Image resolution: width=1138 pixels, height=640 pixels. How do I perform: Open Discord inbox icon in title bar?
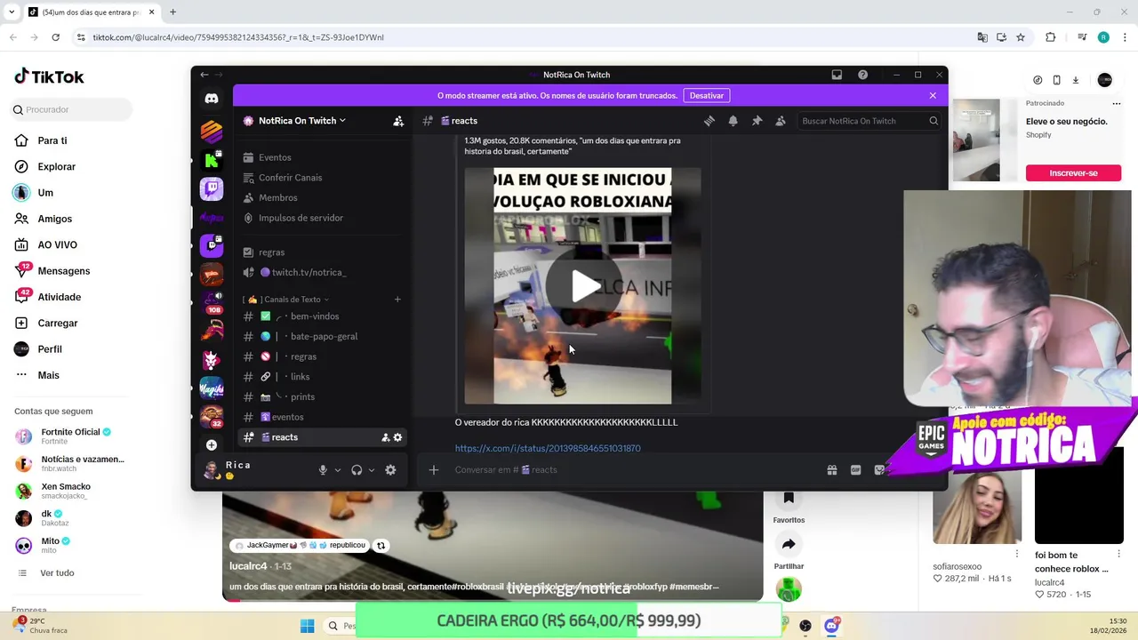(837, 75)
